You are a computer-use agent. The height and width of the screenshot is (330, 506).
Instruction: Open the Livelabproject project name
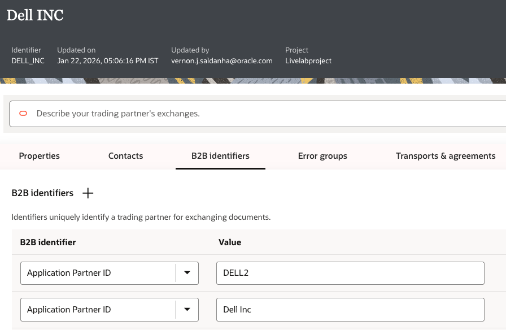[308, 60]
